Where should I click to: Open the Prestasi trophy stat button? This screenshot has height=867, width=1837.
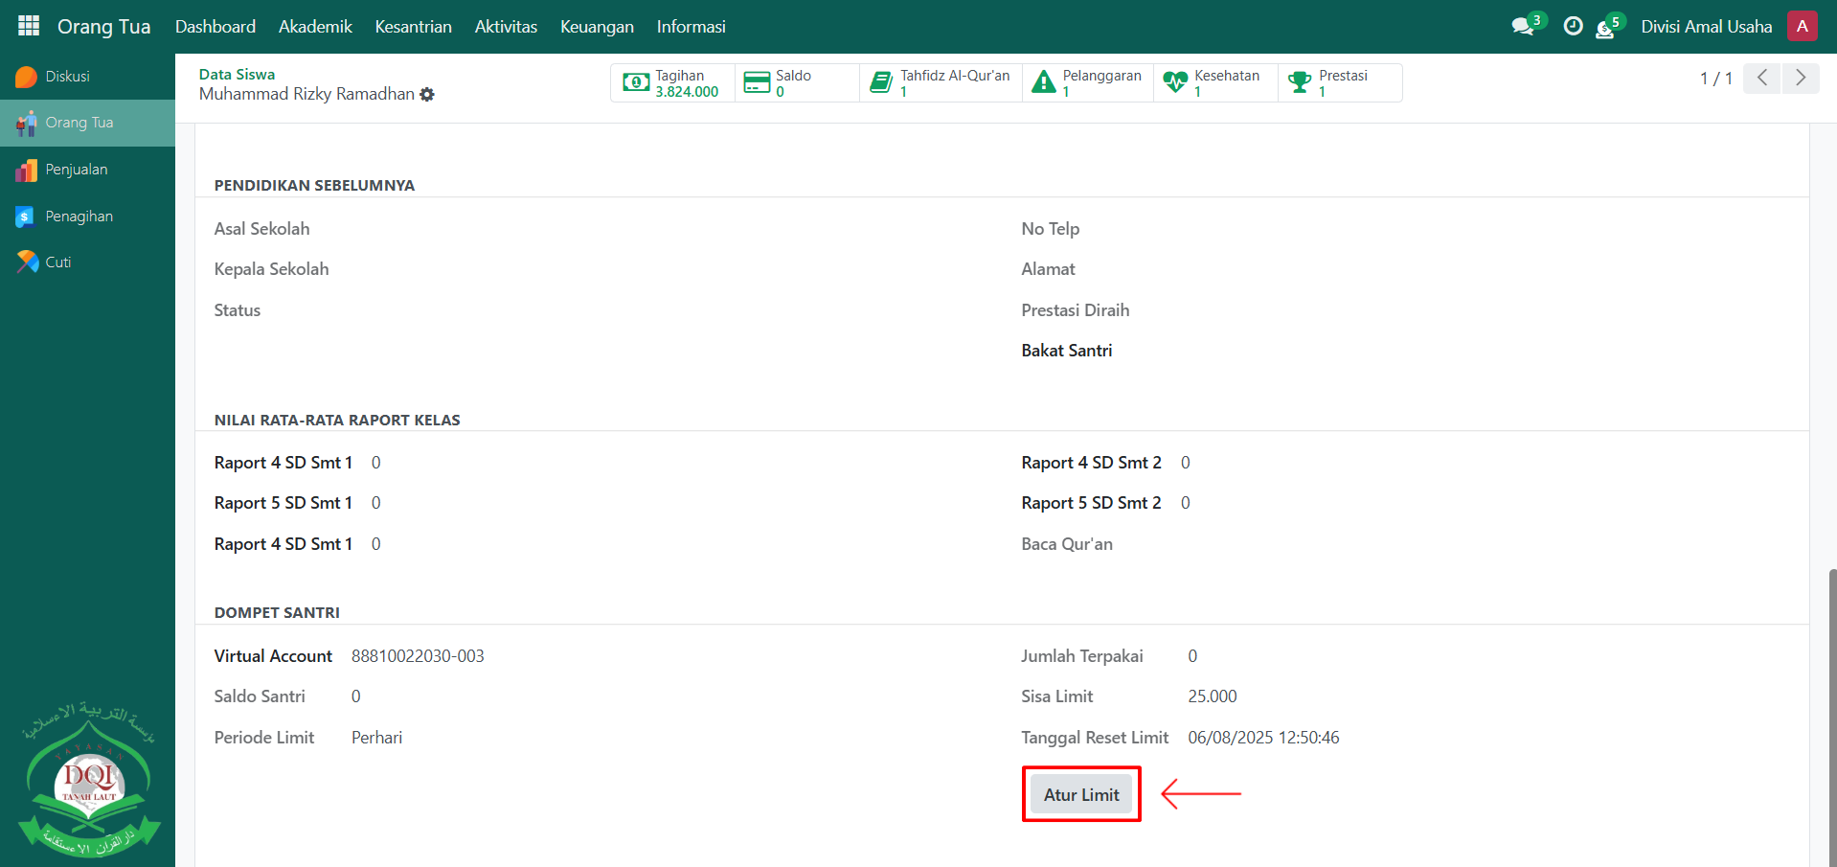(x=1339, y=83)
